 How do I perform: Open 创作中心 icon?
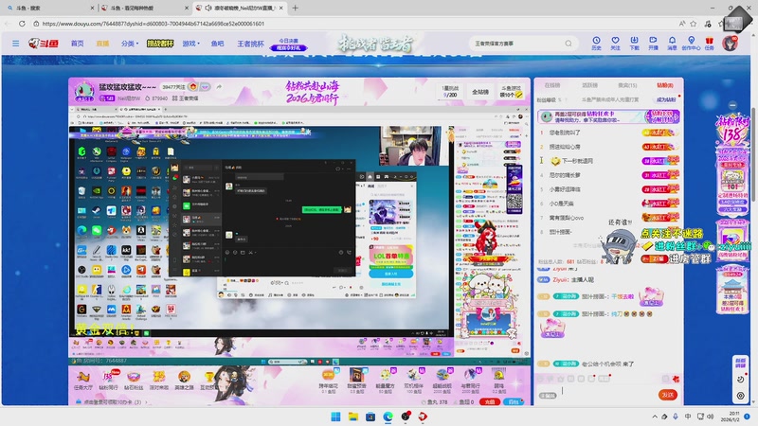click(x=692, y=43)
